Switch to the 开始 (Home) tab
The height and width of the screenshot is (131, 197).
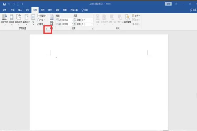12,10
